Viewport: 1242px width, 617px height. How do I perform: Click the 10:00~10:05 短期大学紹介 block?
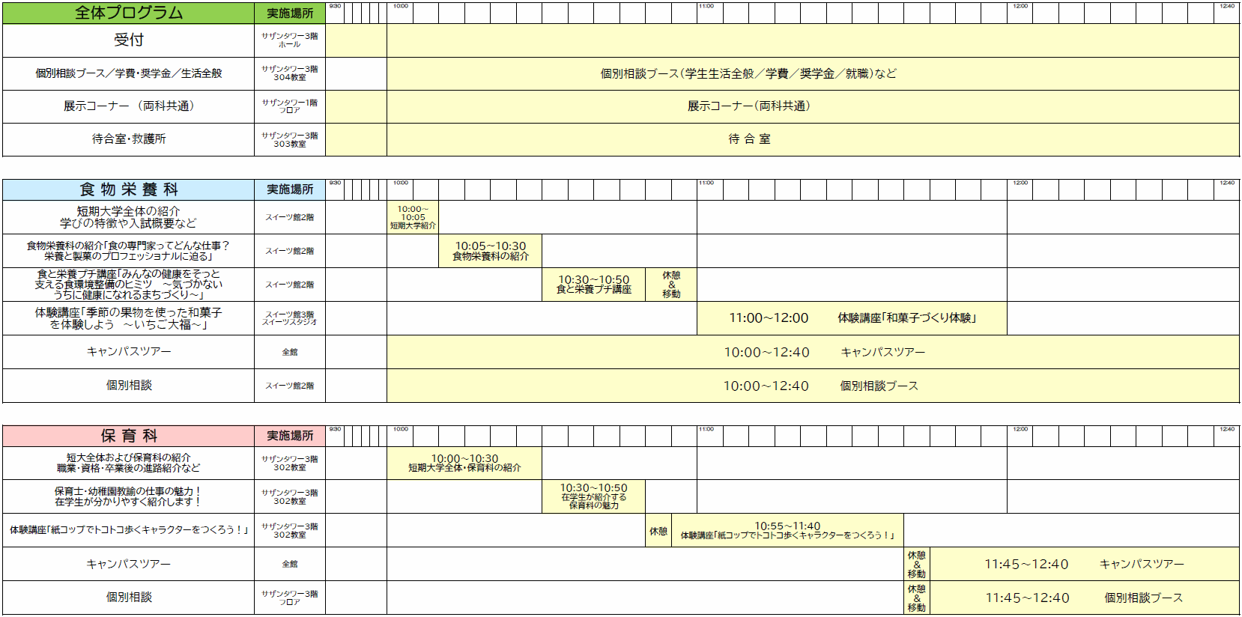(413, 217)
